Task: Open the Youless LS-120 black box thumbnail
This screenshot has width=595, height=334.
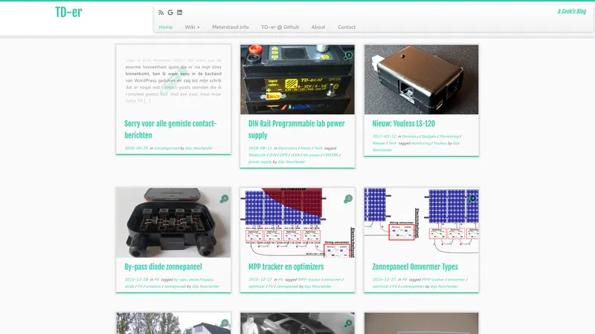Action: coord(421,79)
